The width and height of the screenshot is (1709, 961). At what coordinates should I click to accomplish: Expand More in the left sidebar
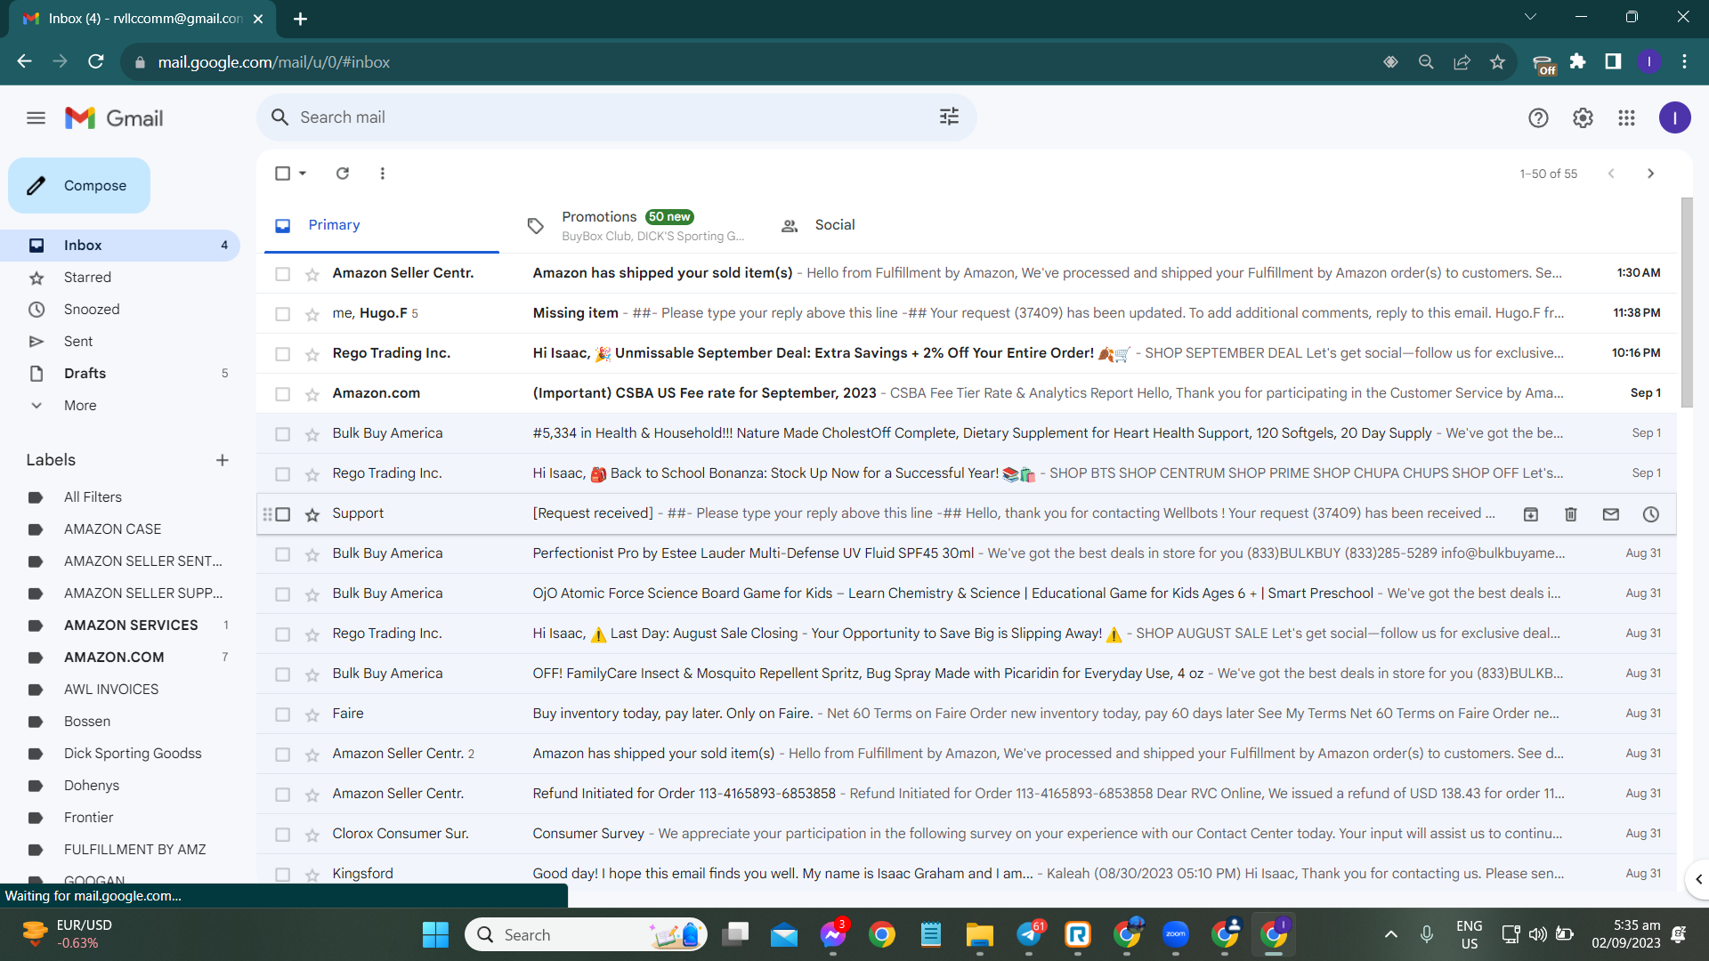tap(80, 406)
